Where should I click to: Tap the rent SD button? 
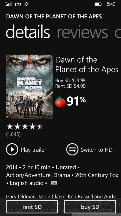(x=32, y=207)
